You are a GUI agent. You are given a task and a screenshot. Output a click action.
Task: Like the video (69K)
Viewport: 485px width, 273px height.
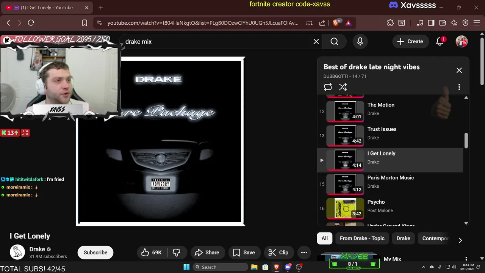click(152, 253)
